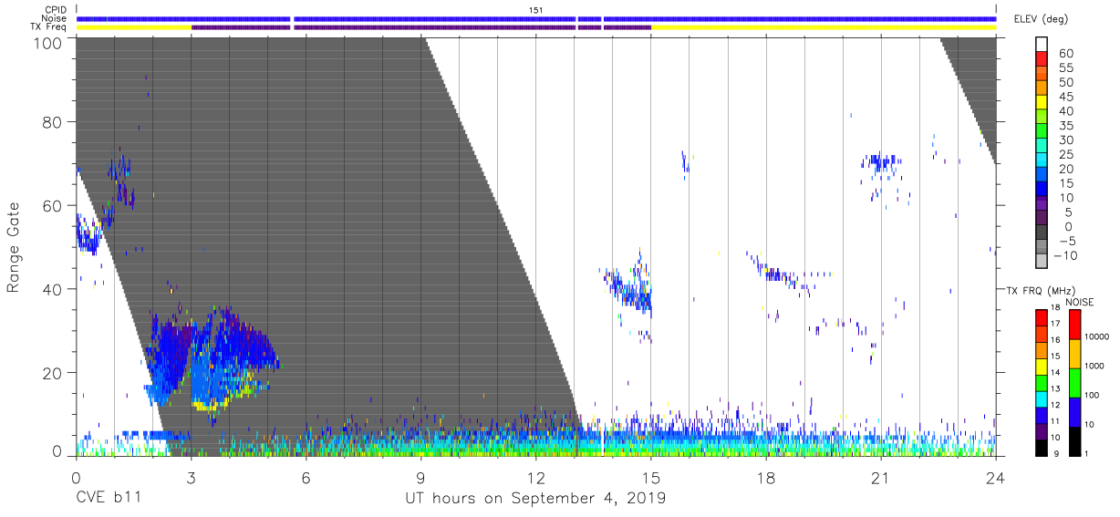Click the blue swatch in the NOISE colorbar
The height and width of the screenshot is (517, 1120).
[x=1075, y=411]
